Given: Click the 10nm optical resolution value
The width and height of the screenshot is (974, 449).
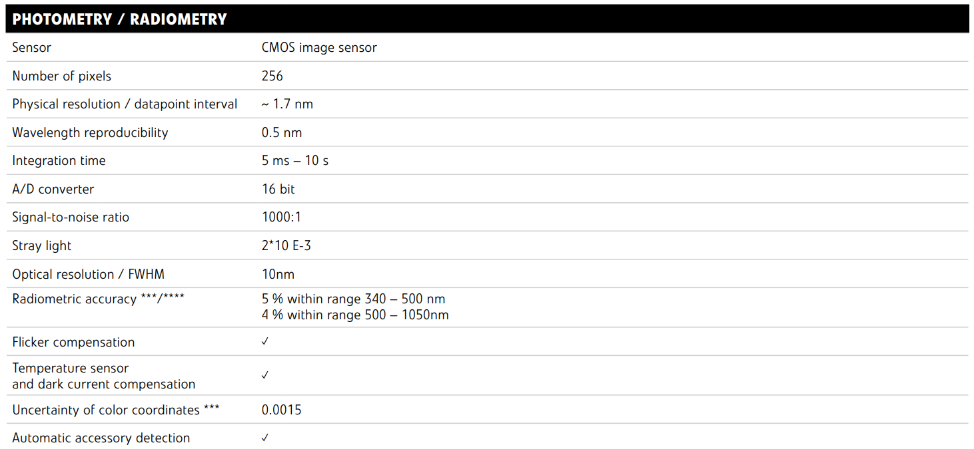Looking at the screenshot, I should [x=278, y=274].
